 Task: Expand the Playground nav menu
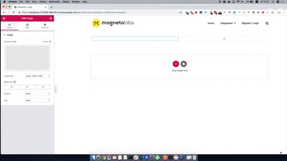coord(228,23)
